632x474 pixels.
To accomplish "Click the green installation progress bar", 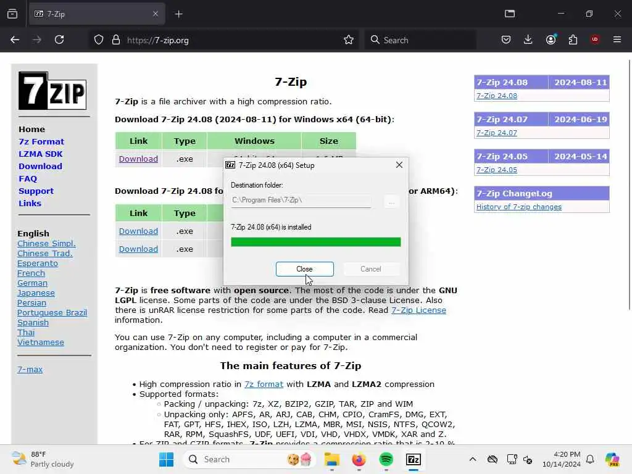I will [315, 242].
